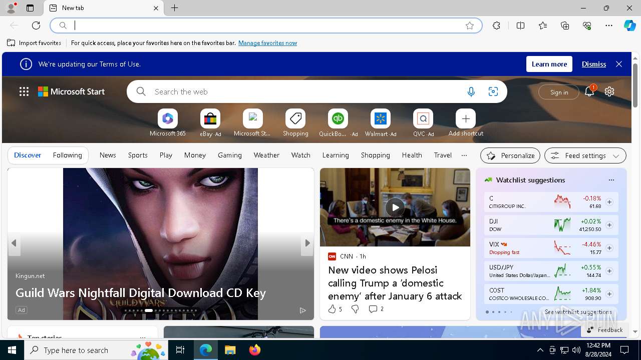Viewport: 641px width, 360px height.
Task: Switch to the Following tab
Action: [x=67, y=155]
